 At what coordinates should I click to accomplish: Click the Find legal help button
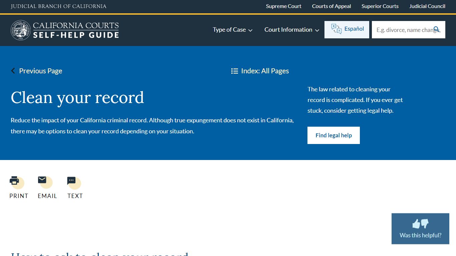pyautogui.click(x=333, y=135)
